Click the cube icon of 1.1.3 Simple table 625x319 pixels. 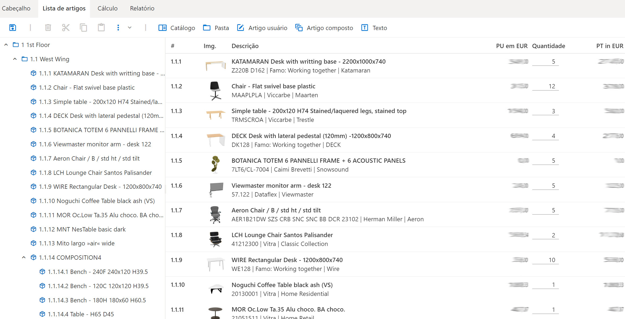(x=33, y=102)
